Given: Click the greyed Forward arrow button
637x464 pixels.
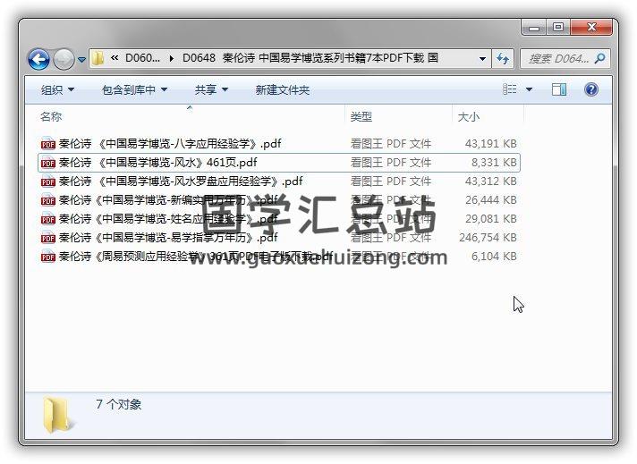Looking at the screenshot, I should coord(64,59).
